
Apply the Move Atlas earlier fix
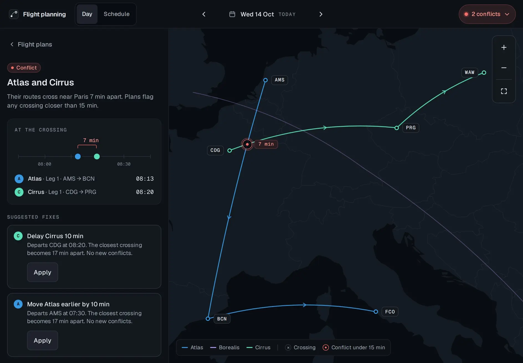pos(42,340)
